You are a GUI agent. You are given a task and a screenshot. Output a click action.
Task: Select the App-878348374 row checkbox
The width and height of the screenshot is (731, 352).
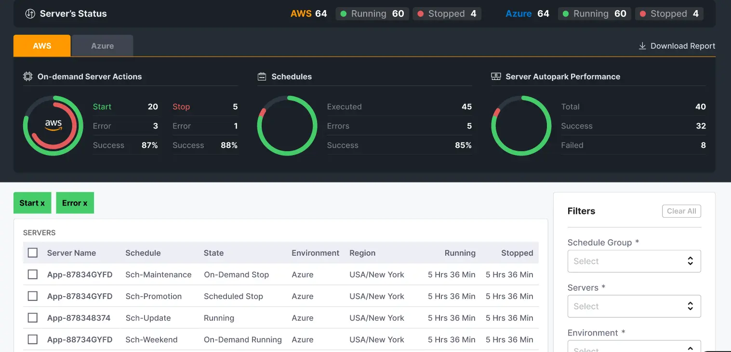pos(33,318)
